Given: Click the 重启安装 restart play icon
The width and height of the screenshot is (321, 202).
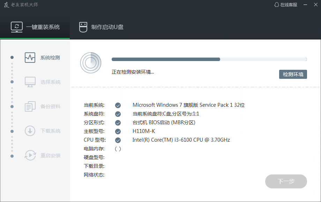Looking at the screenshot, I should (30, 156).
